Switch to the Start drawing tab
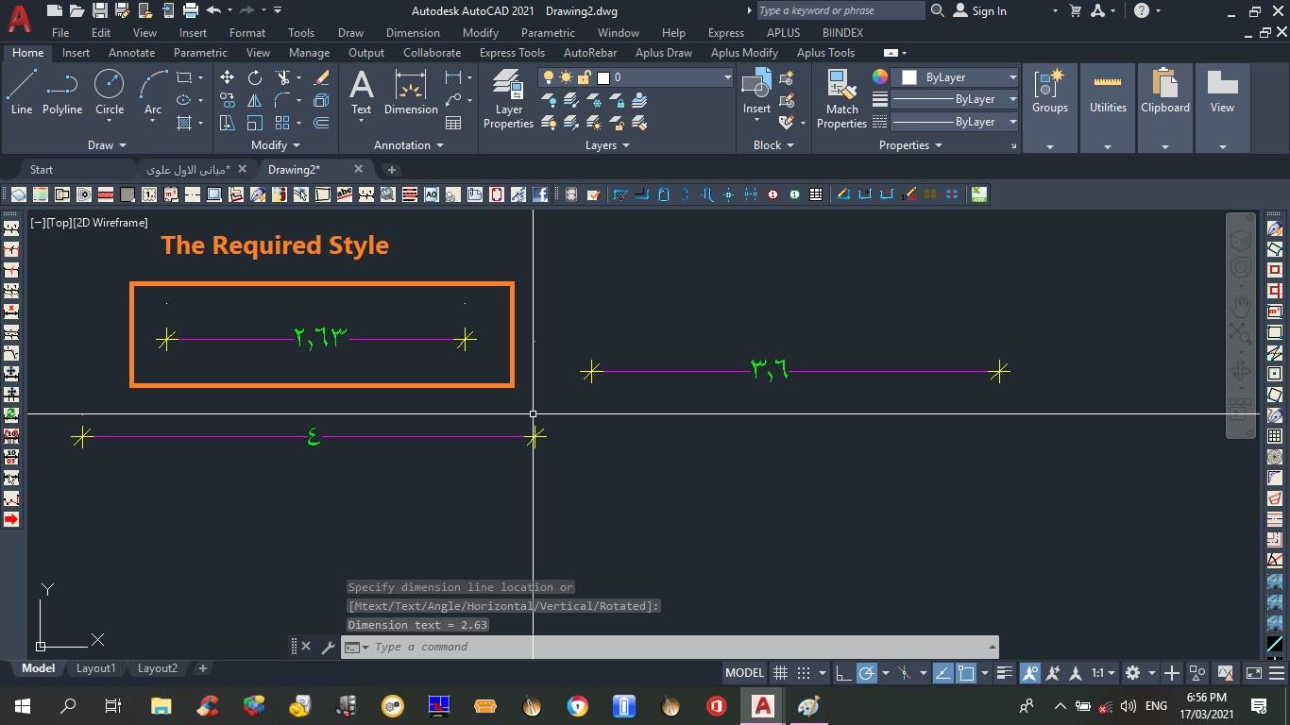 (42, 170)
